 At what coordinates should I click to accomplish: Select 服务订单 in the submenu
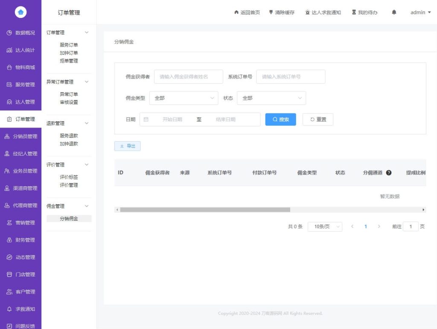point(69,45)
